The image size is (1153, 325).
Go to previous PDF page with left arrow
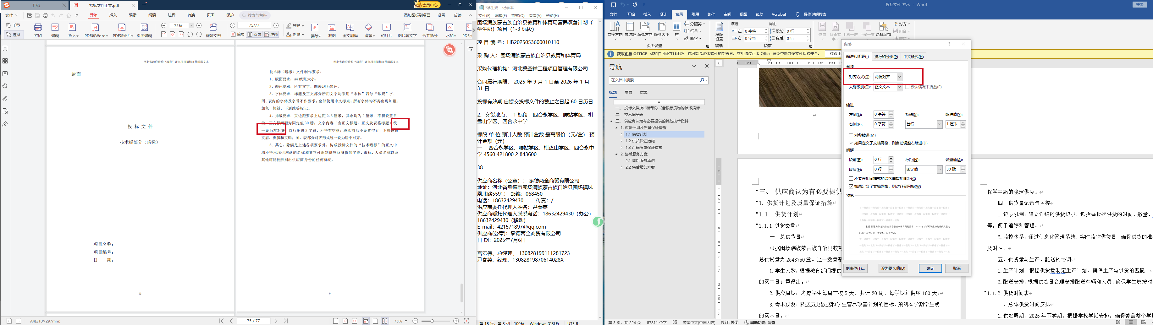pos(233,26)
